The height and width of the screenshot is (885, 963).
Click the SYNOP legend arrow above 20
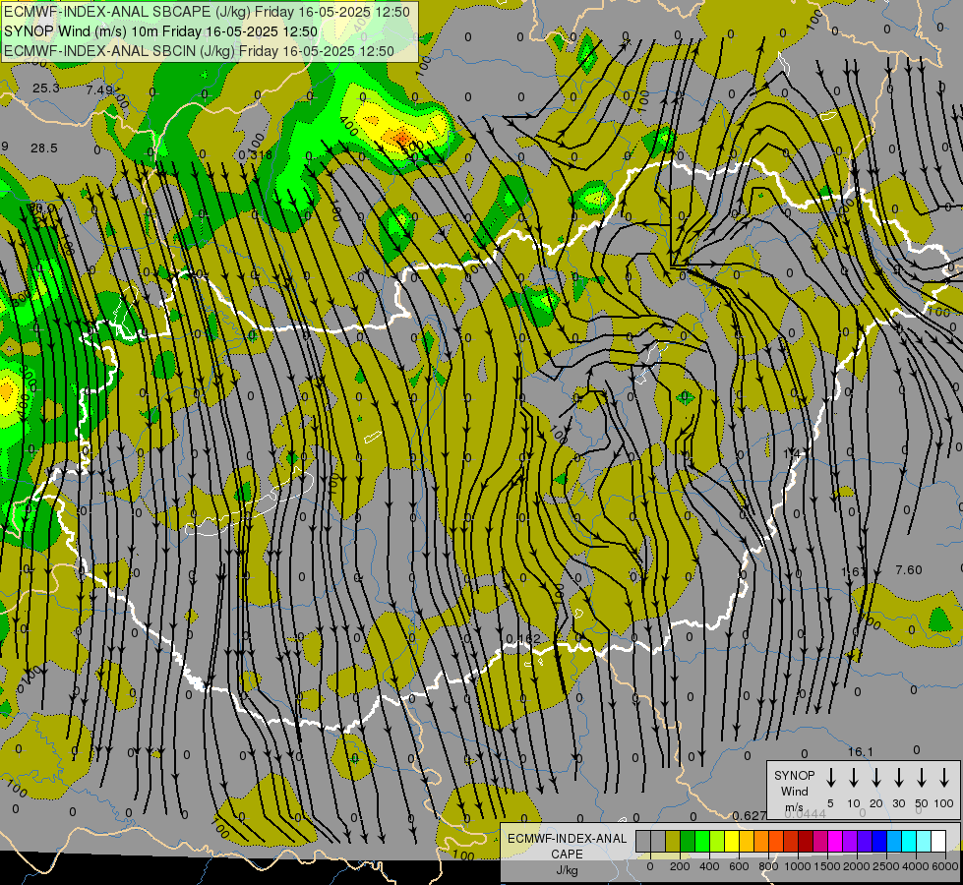[x=876, y=778]
